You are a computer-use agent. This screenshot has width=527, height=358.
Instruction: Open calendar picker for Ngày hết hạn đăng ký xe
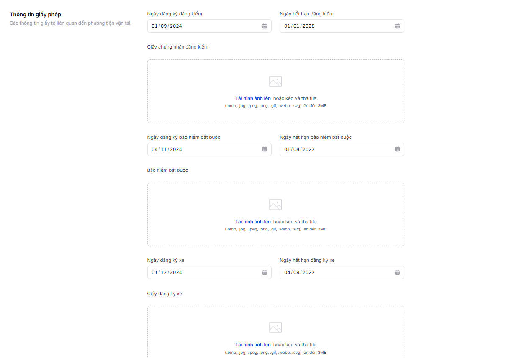[397, 272]
